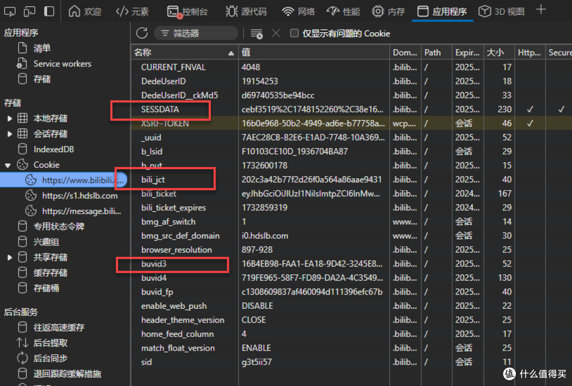Select the bili_ticket_expires cookie name
The height and width of the screenshot is (386, 572).
[174, 208]
